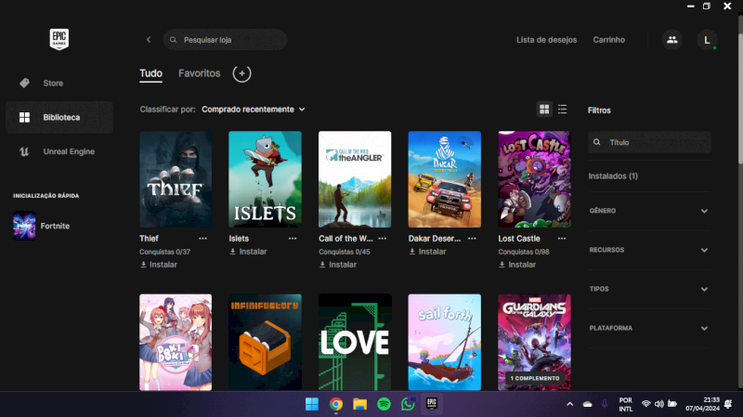The image size is (743, 417).
Task: Open the Store section in sidebar
Action: [x=53, y=84]
